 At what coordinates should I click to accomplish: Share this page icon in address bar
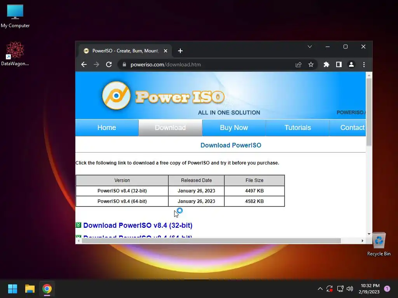(298, 65)
